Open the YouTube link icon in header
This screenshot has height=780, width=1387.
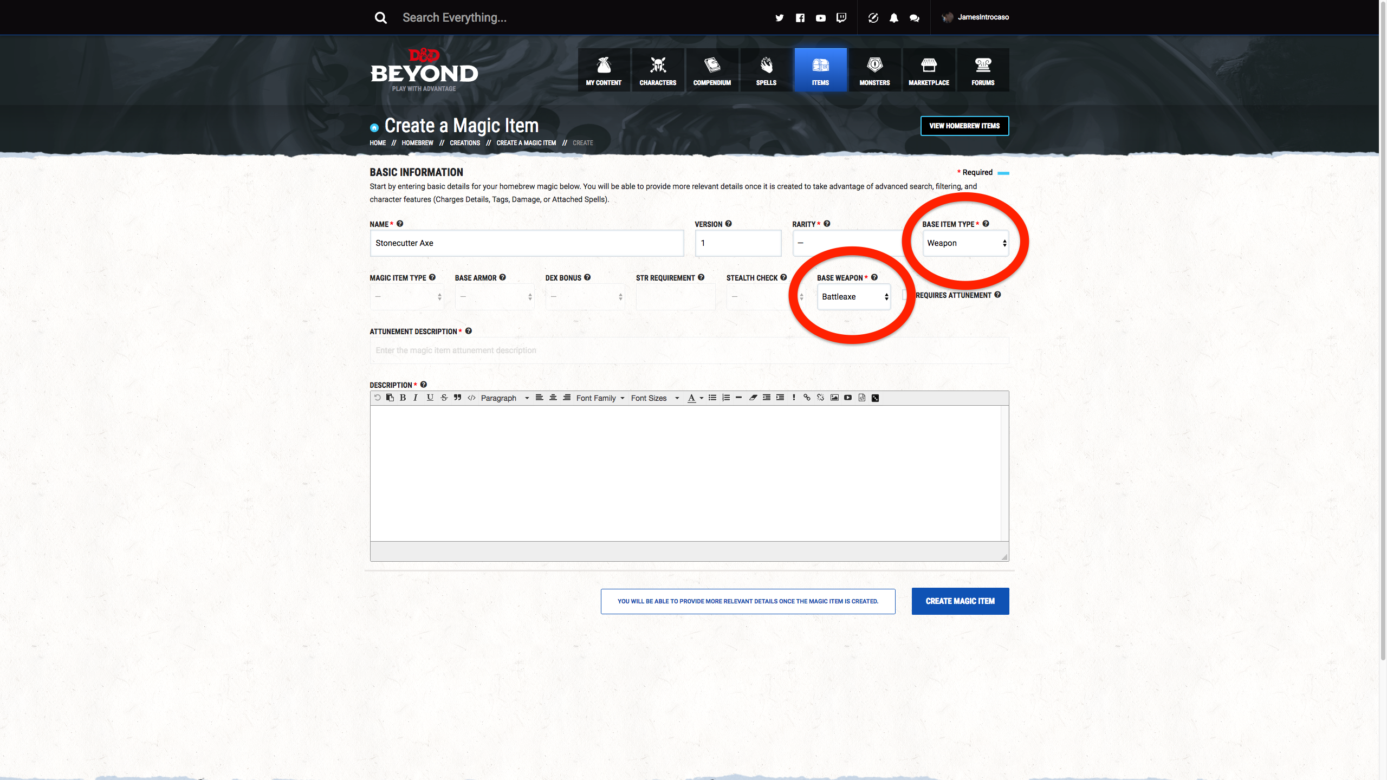(821, 18)
